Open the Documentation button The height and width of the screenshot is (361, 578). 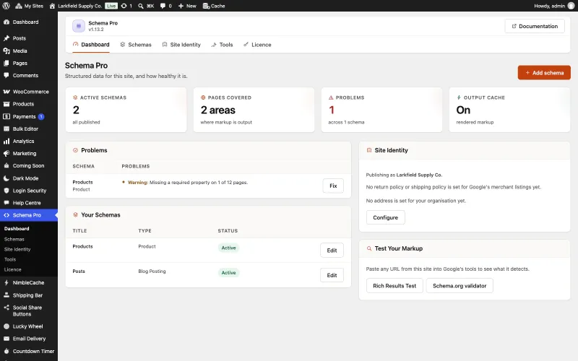535,26
